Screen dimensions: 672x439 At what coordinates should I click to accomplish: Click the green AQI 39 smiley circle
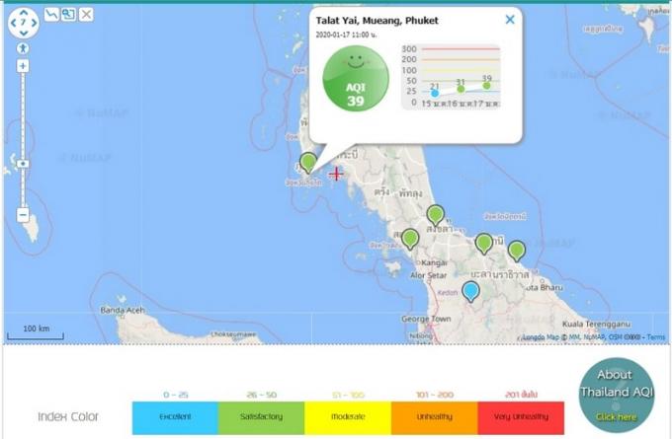tap(356, 79)
